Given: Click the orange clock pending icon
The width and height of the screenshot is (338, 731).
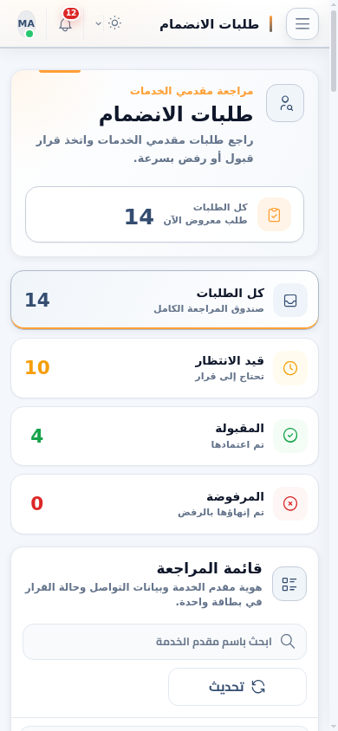Looking at the screenshot, I should click(x=290, y=368).
